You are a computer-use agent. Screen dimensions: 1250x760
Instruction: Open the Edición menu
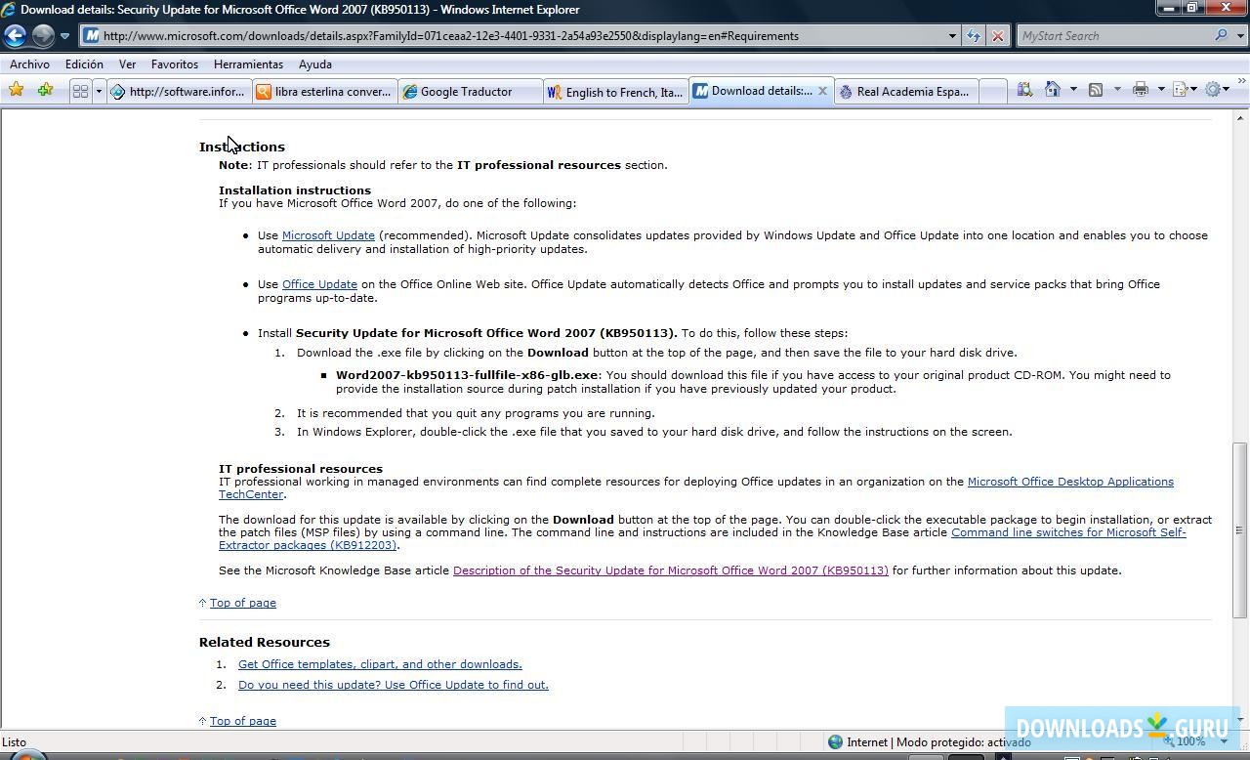[84, 64]
